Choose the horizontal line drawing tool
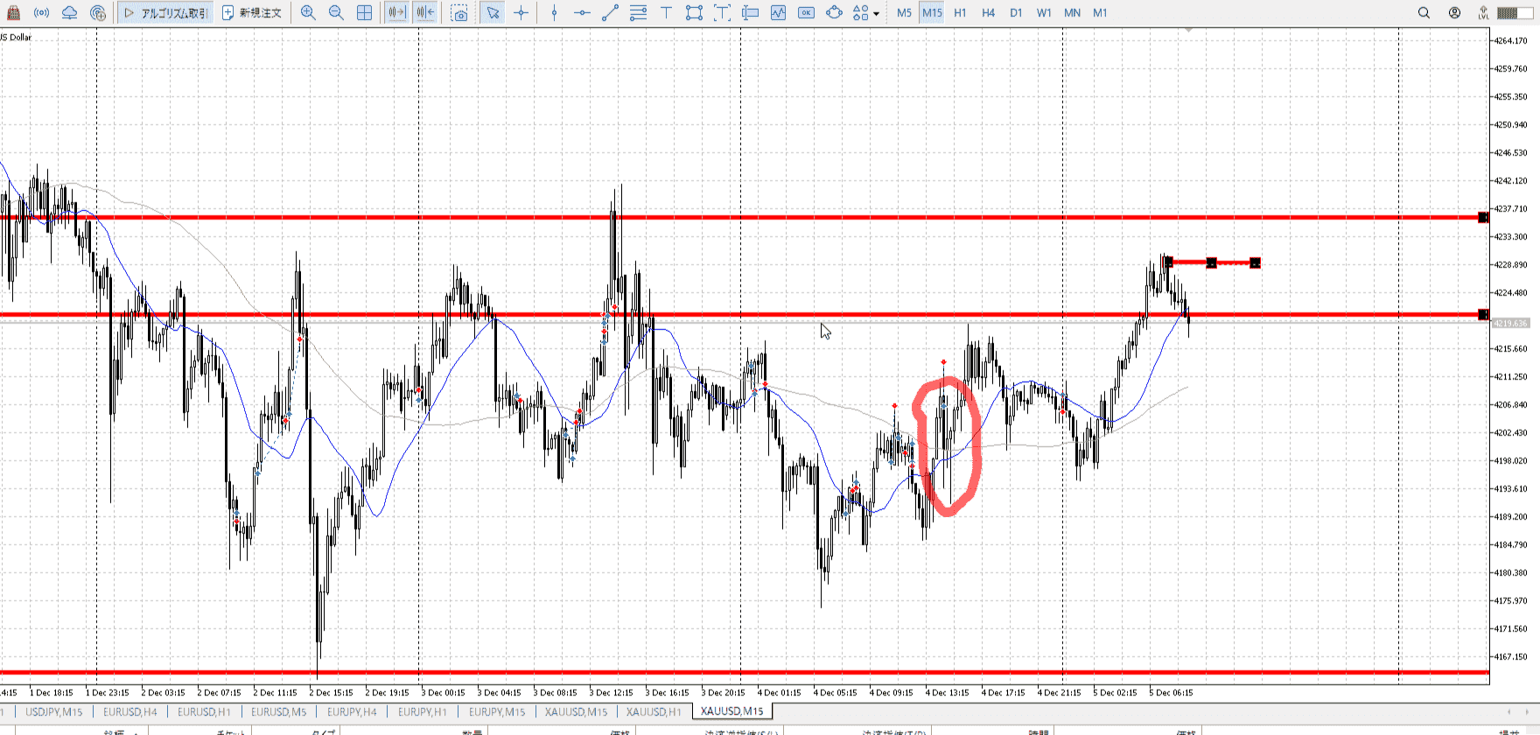The image size is (1540, 735). coord(582,13)
